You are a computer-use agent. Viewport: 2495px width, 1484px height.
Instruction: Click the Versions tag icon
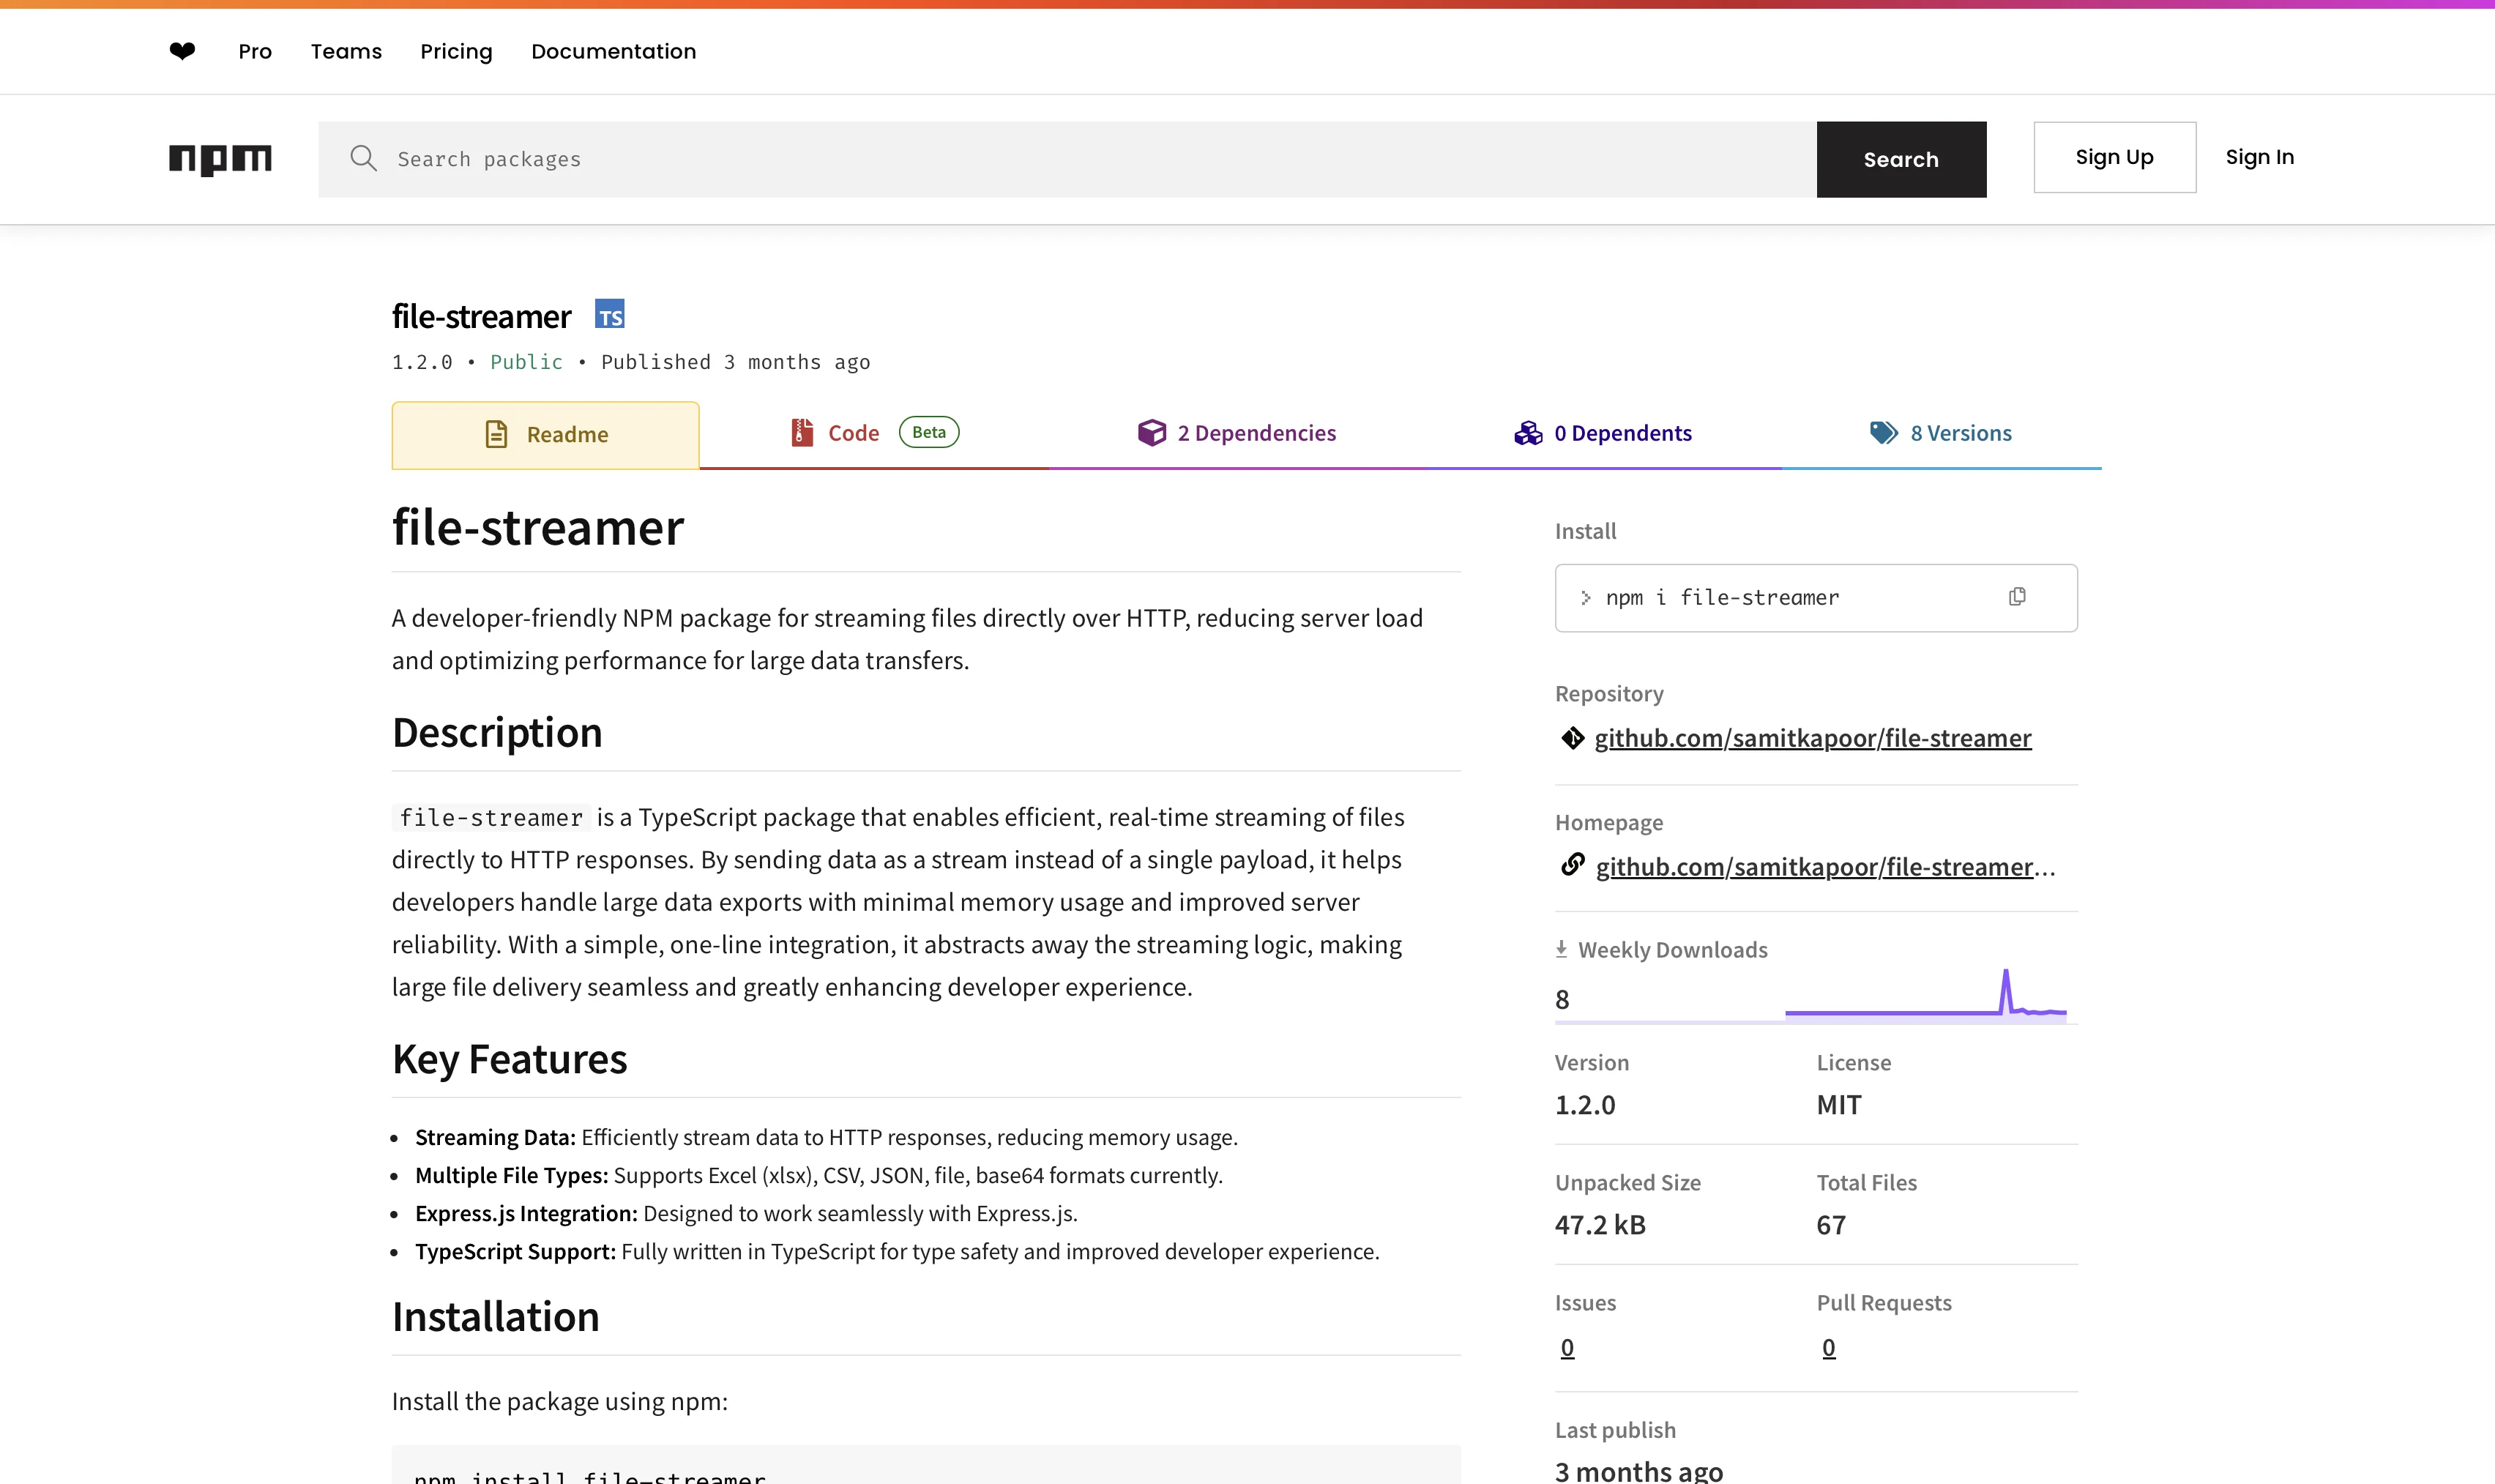tap(1883, 433)
